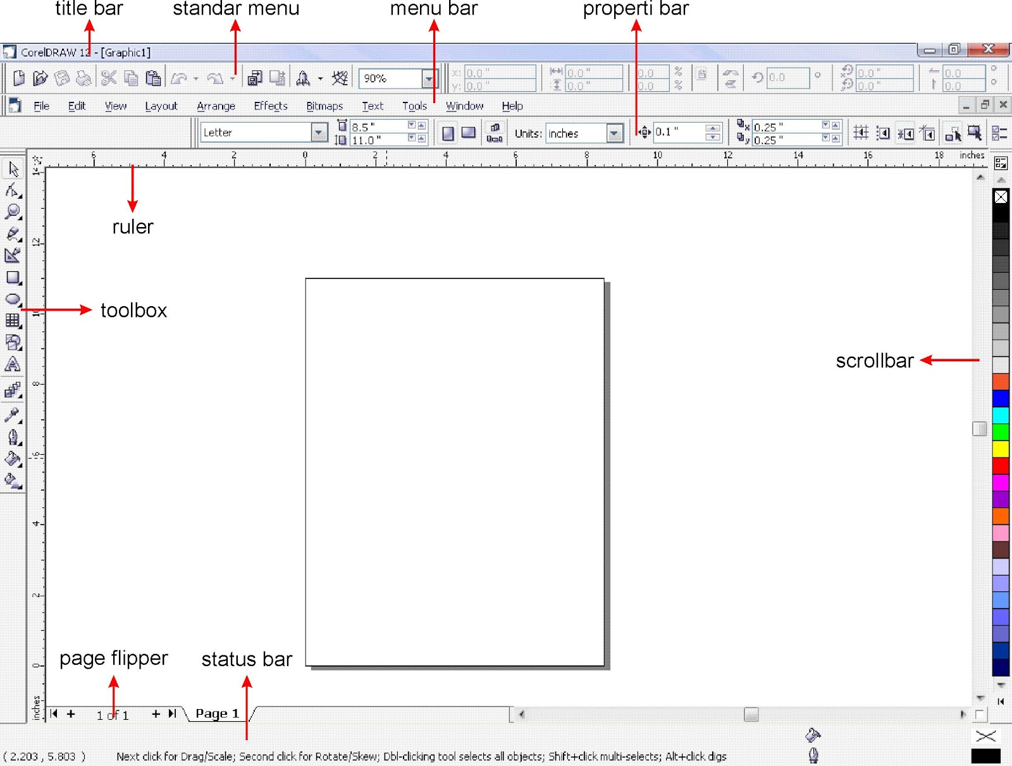Open the Help menu

[512, 106]
